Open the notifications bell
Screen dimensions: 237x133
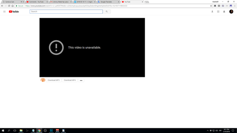[x=224, y=11]
